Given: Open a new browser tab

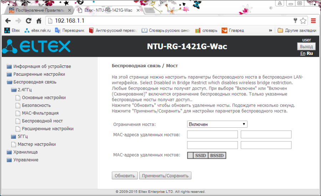Looking at the screenshot, I should 149,10.
